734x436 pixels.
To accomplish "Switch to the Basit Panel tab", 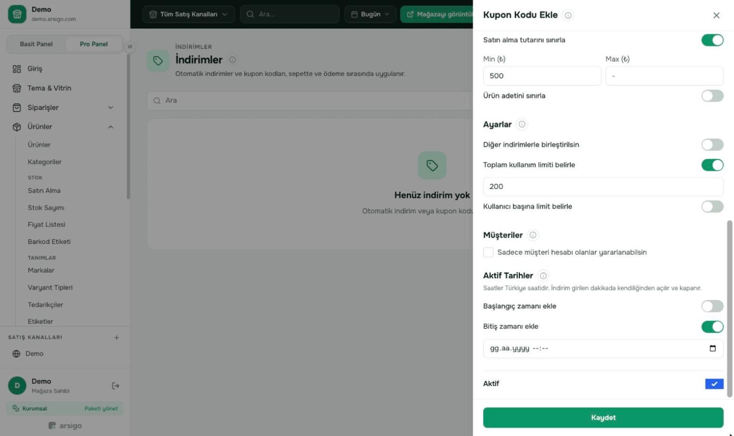I will (x=36, y=44).
